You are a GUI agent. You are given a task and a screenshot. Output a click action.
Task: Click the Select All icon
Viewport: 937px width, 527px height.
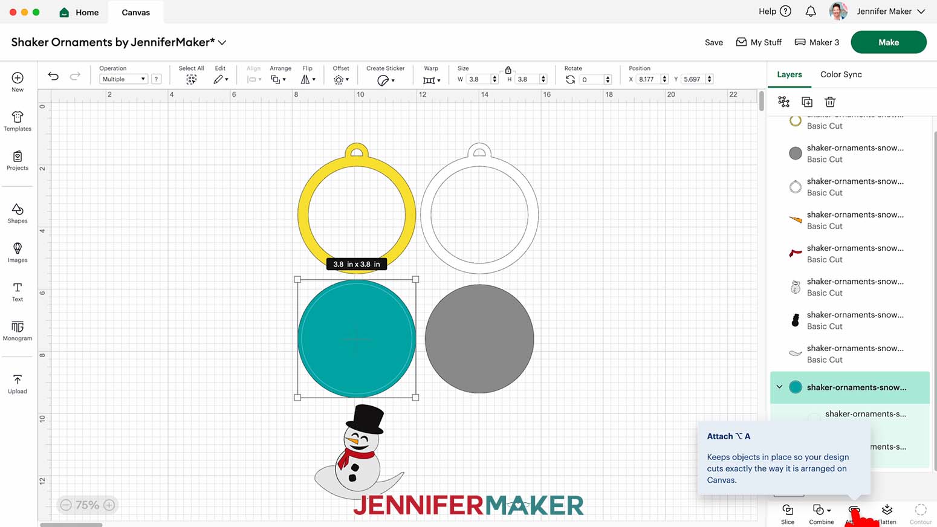coord(191,79)
